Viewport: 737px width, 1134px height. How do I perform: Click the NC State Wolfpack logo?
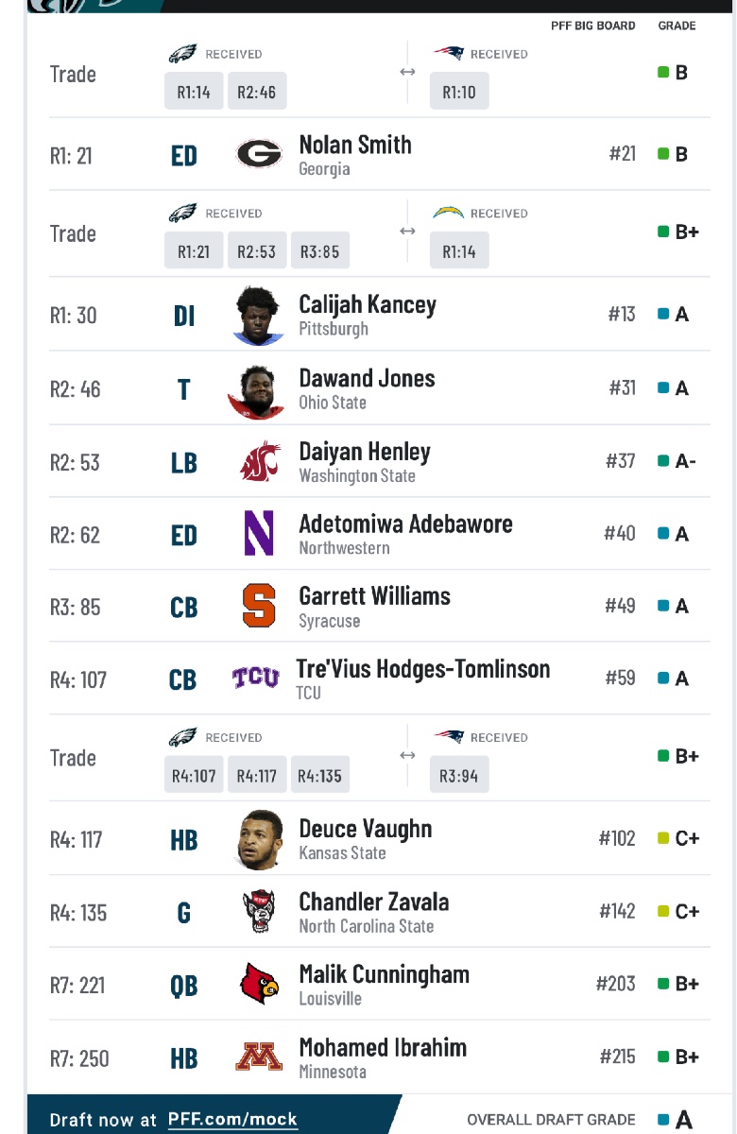click(x=259, y=912)
